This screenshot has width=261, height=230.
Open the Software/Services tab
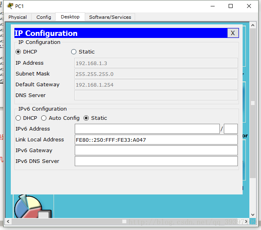(x=110, y=17)
